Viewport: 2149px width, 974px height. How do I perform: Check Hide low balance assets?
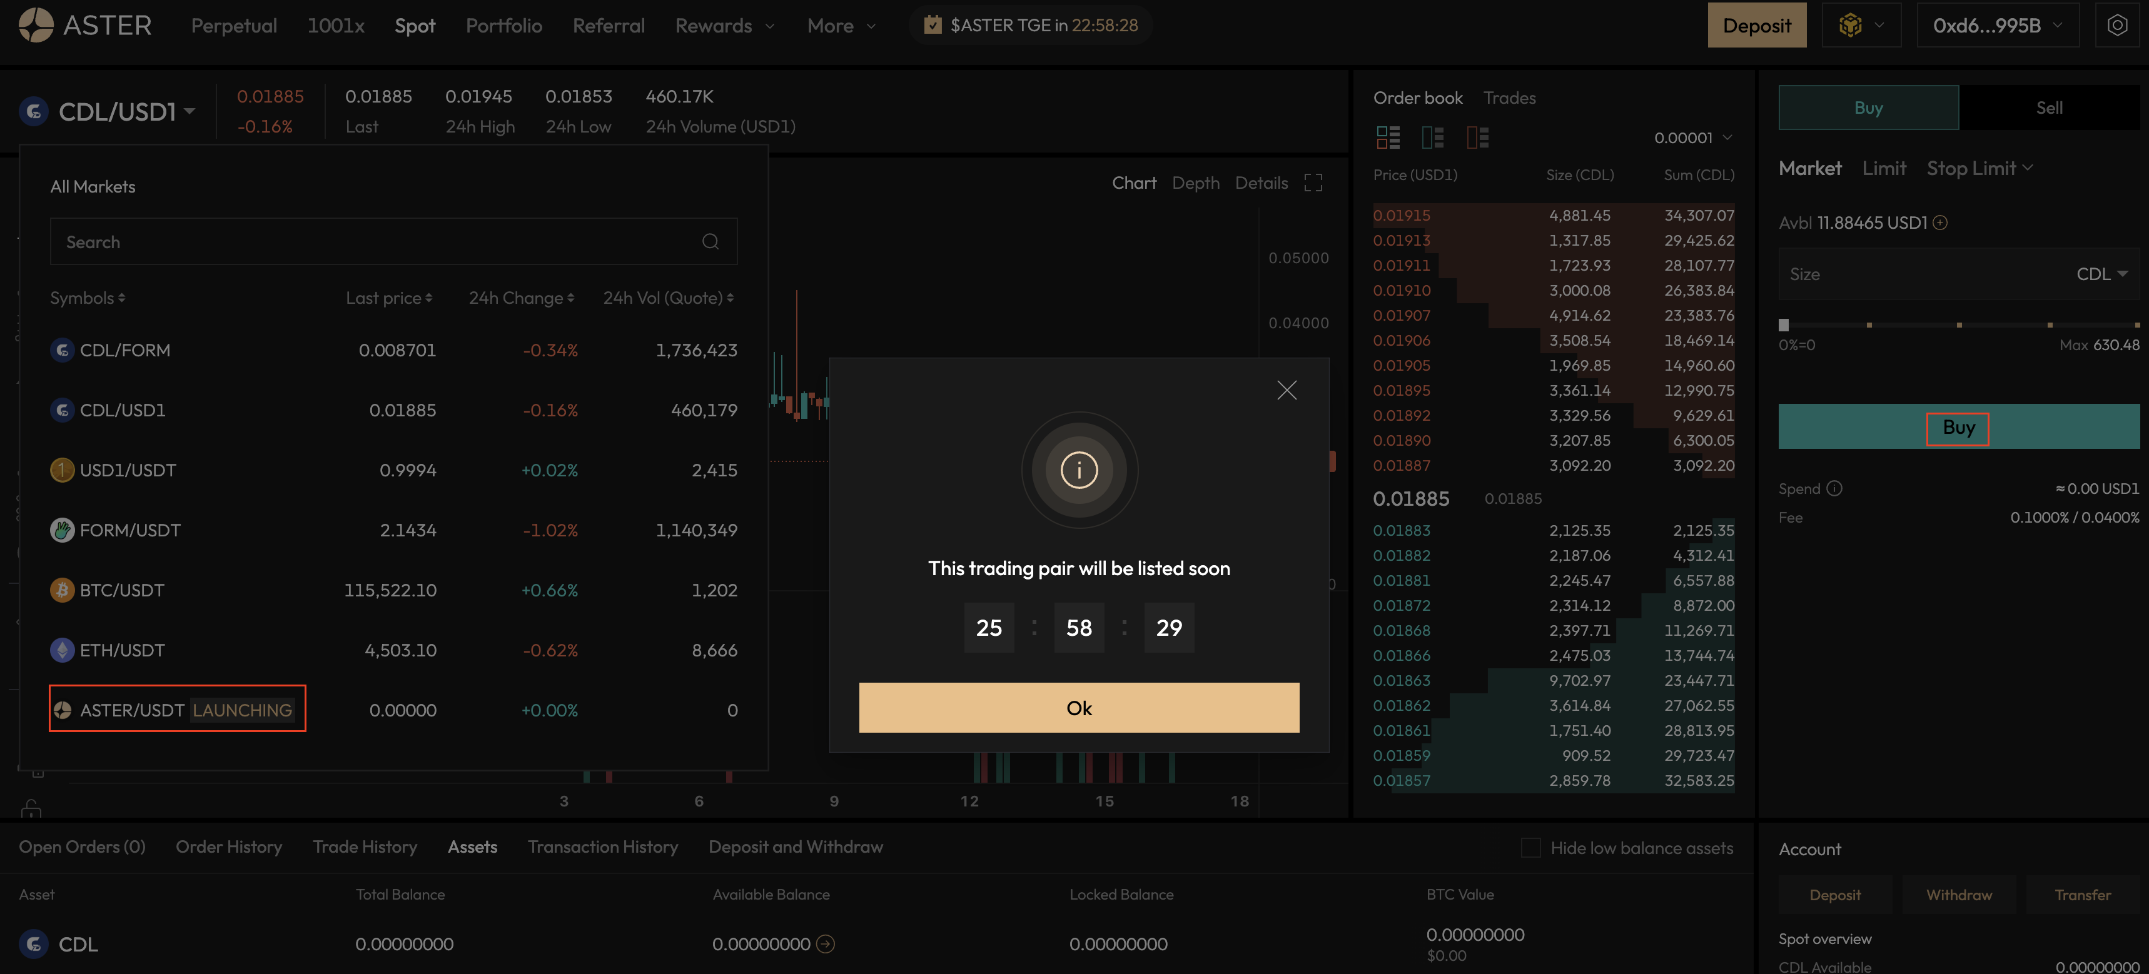pyautogui.click(x=1531, y=848)
